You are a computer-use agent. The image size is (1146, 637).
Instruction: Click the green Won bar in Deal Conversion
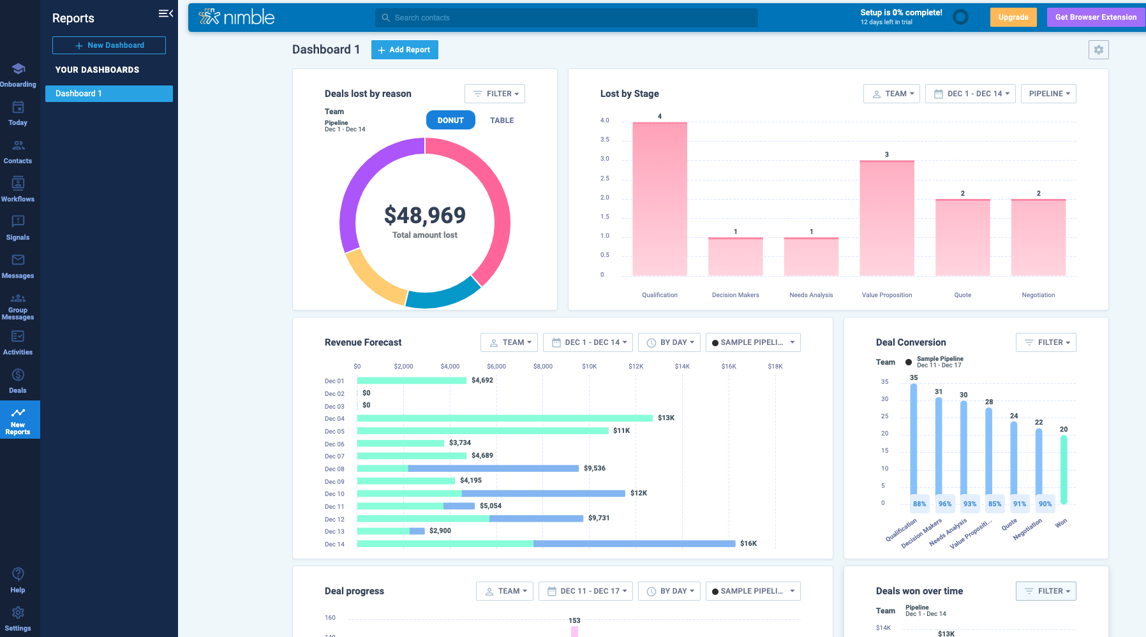[1064, 469]
